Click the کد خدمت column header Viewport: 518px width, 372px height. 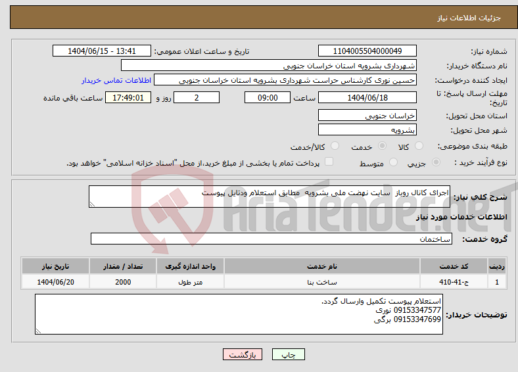pos(454,266)
